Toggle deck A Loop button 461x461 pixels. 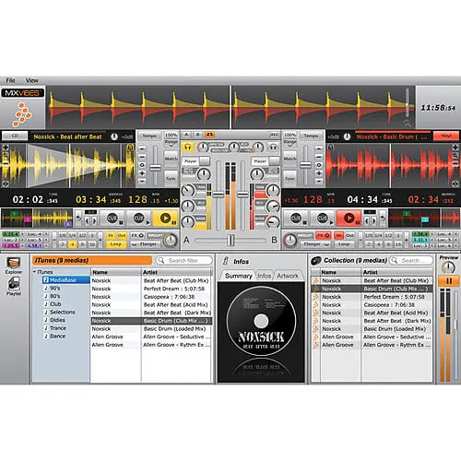tap(115, 244)
